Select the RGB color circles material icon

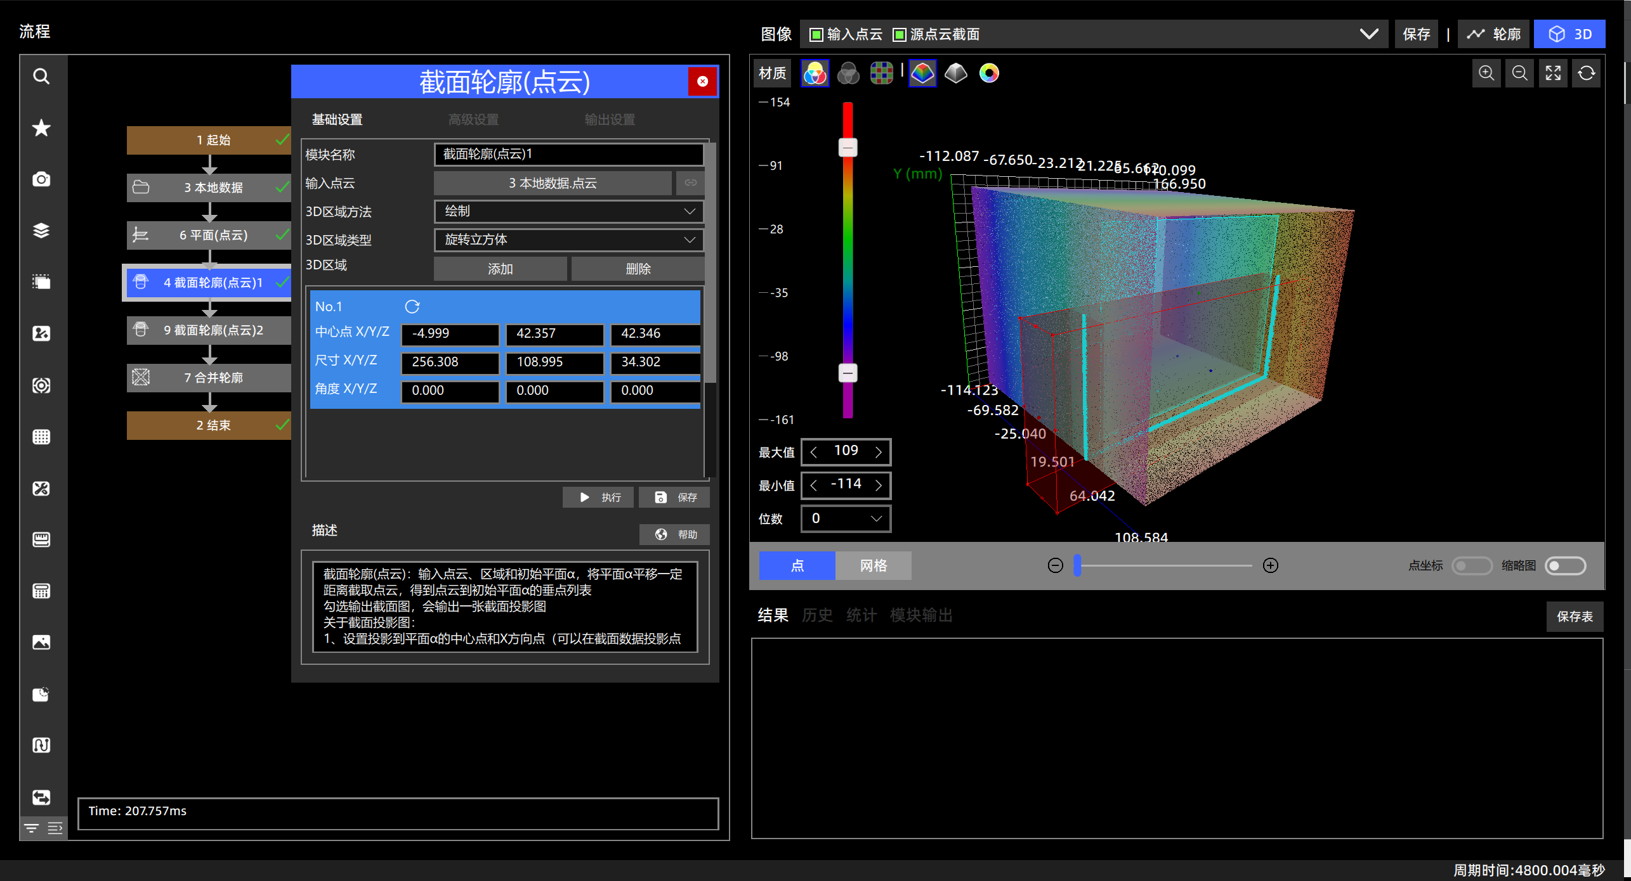point(815,74)
